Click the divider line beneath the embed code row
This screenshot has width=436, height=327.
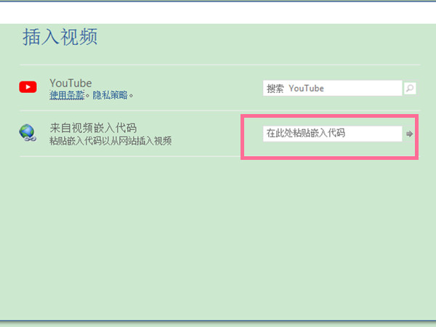(131, 156)
